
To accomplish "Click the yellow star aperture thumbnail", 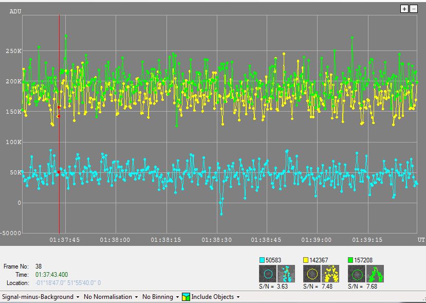I will (x=311, y=273).
